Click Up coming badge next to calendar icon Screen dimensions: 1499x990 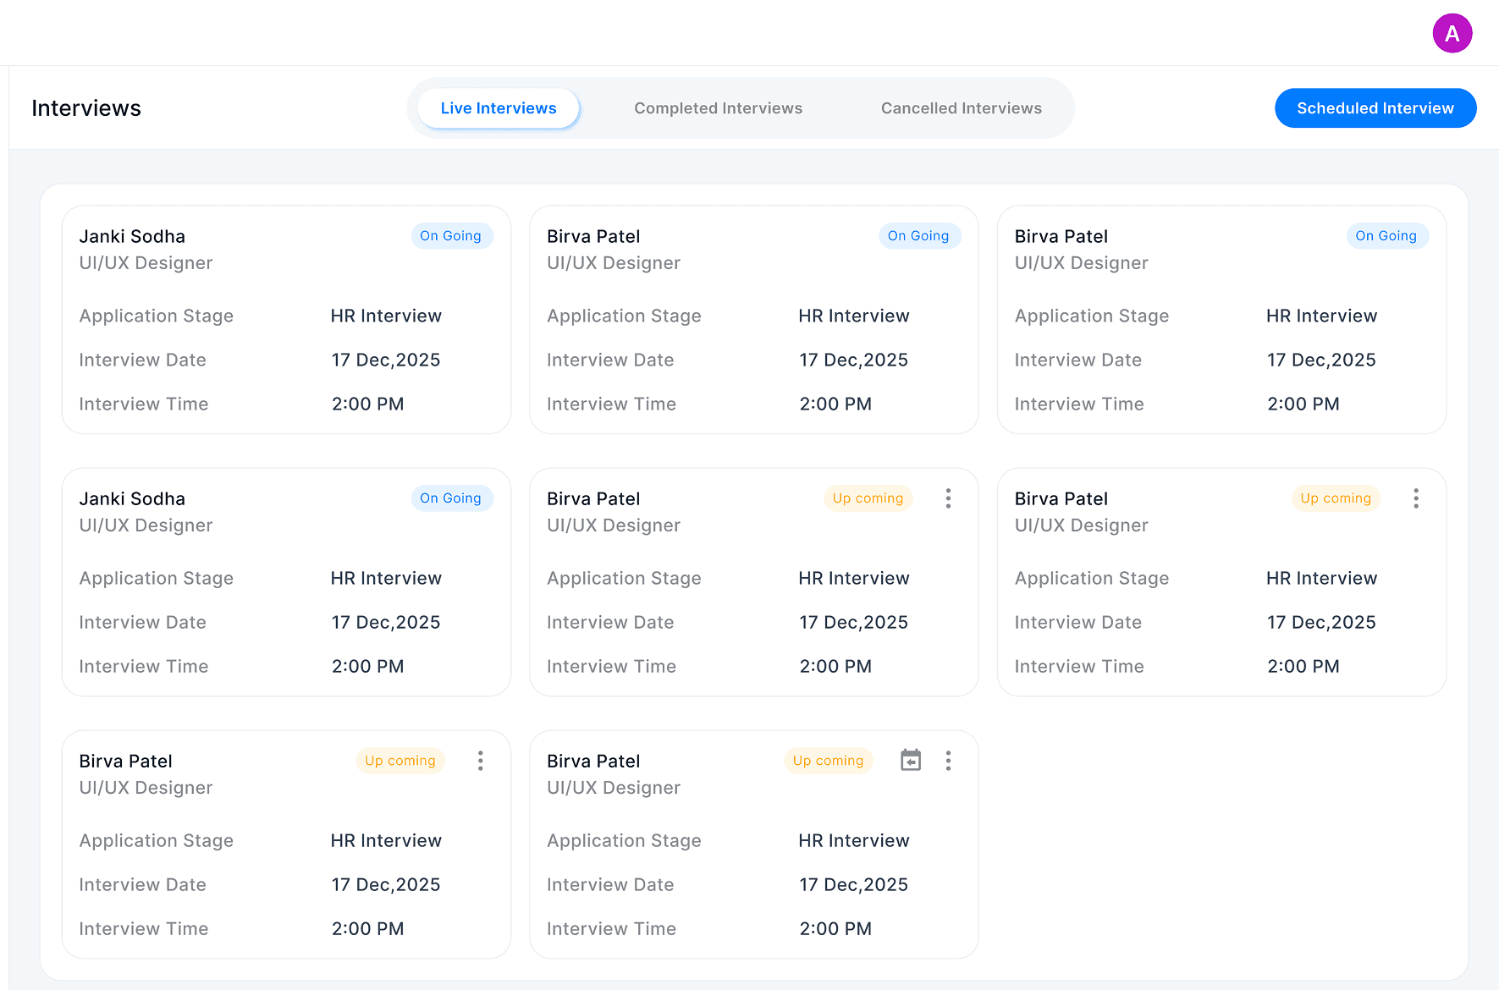[828, 761]
